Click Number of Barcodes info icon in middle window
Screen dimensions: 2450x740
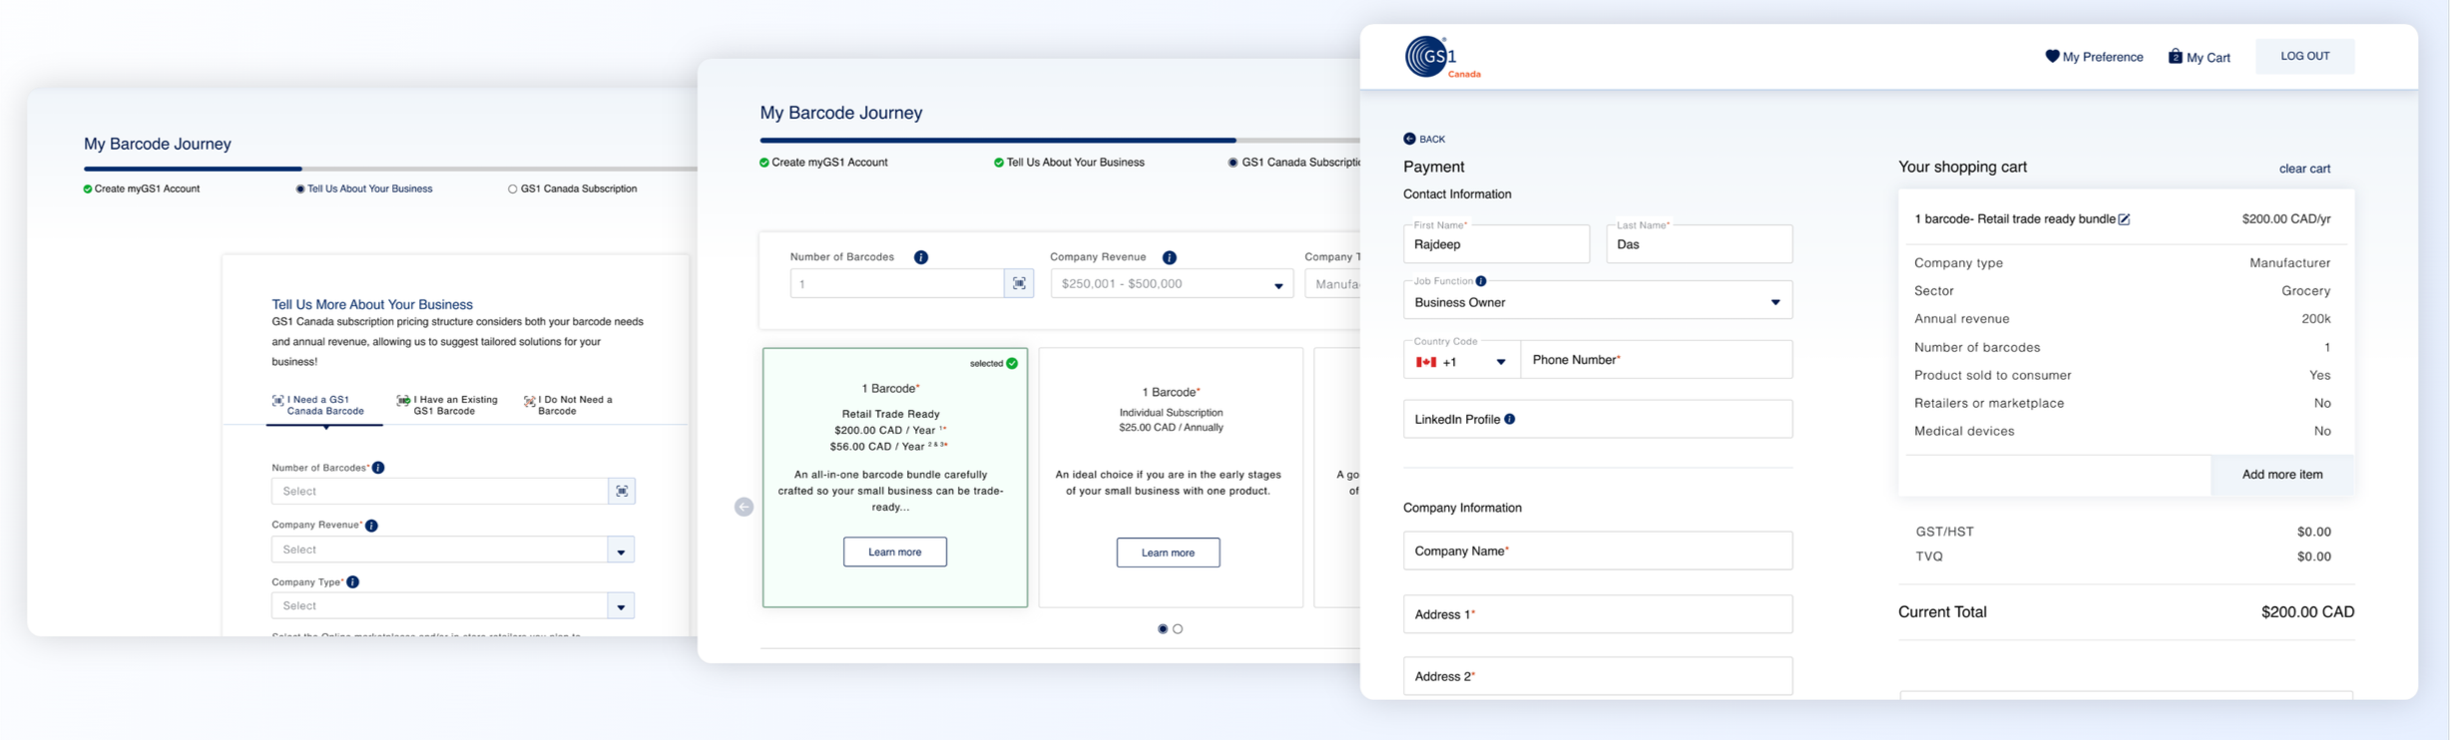921,257
